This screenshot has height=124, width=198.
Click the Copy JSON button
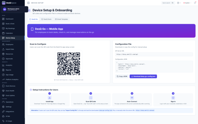tap(122, 76)
